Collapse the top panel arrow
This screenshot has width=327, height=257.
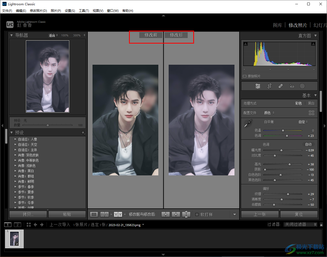(163, 16)
